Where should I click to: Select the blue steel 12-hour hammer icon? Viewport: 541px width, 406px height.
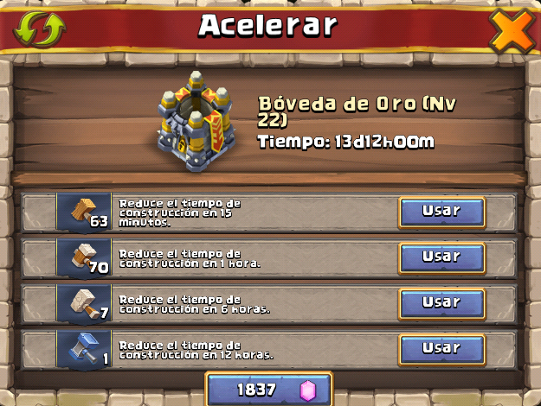(x=84, y=349)
